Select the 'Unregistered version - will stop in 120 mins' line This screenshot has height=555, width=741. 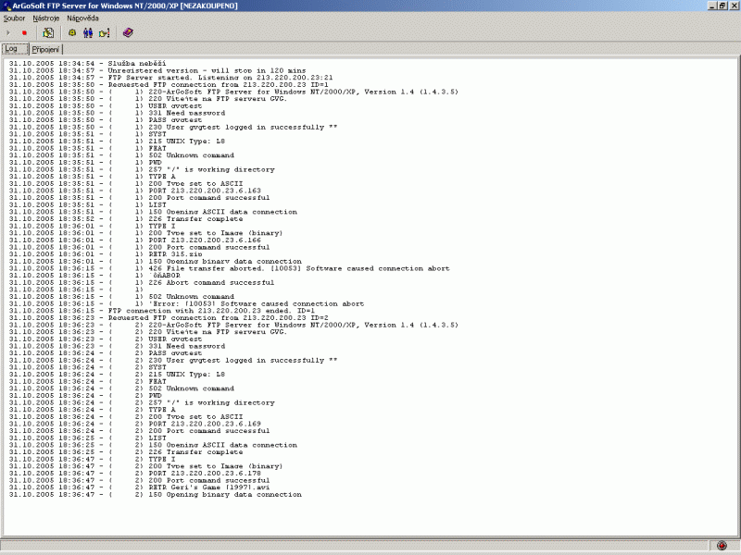(157, 70)
